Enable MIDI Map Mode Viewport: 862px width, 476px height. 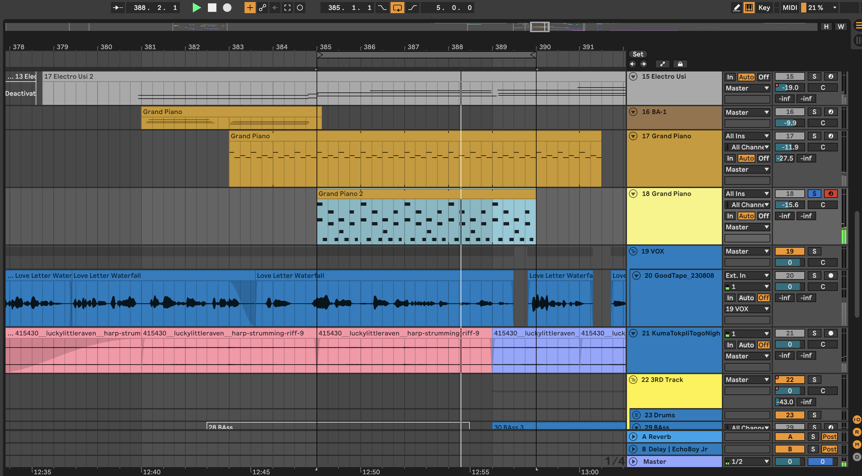(790, 8)
